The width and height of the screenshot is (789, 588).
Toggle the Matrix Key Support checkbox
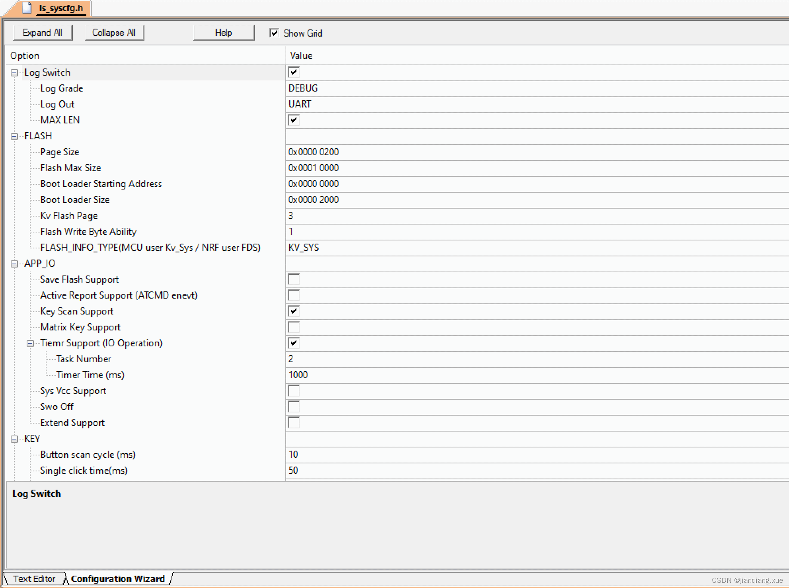tap(294, 327)
